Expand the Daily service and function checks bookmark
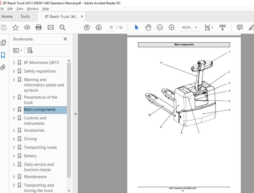 [14, 164]
